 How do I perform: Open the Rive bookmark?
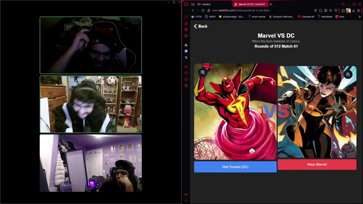[340, 17]
